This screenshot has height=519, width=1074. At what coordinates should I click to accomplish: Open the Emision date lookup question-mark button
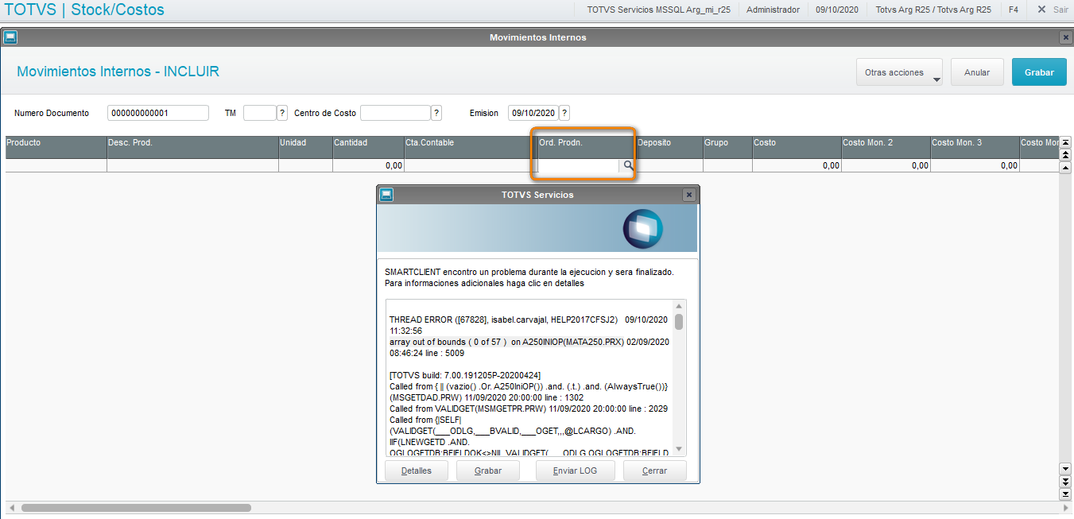(564, 113)
